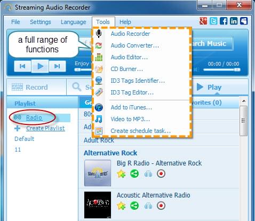Close the open Tools menu
Viewport: 255px width, 221px height.
[103, 22]
